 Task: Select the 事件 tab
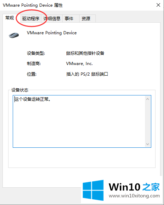click(x=71, y=19)
